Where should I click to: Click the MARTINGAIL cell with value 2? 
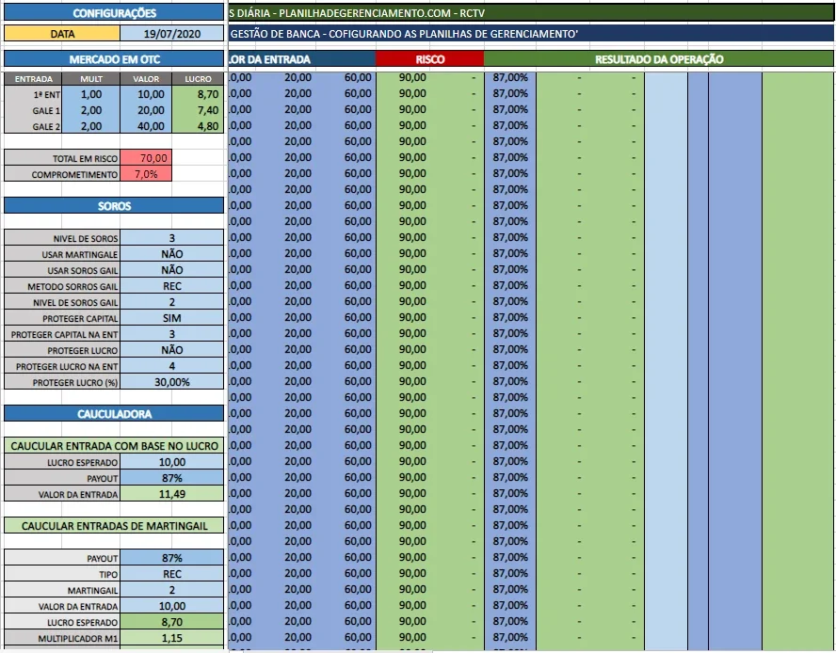tap(171, 590)
